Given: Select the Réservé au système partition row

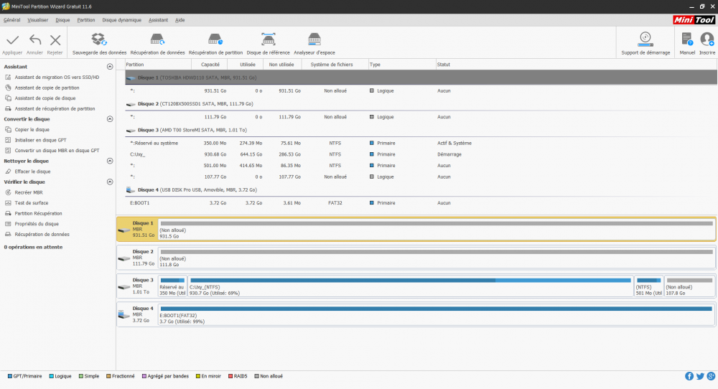Looking at the screenshot, I should click(x=421, y=144).
